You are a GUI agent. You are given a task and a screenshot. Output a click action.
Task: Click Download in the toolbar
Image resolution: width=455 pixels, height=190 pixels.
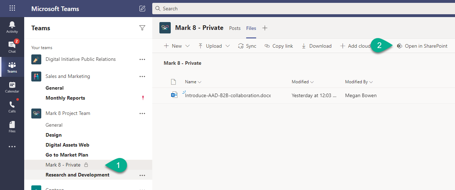(x=316, y=46)
